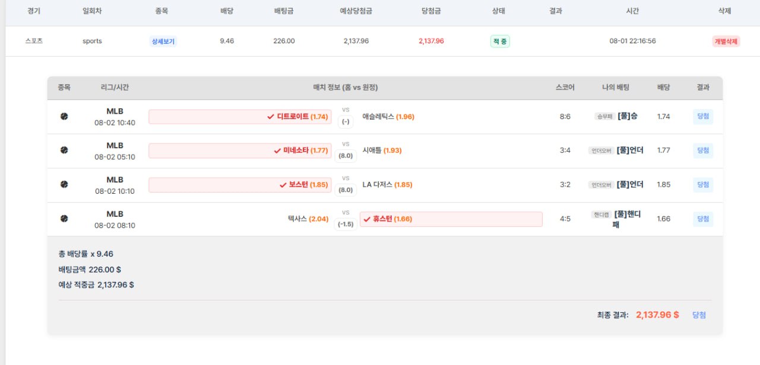The image size is (760, 365).
Task: Open the 상세보기 detail button
Action: coord(163,41)
